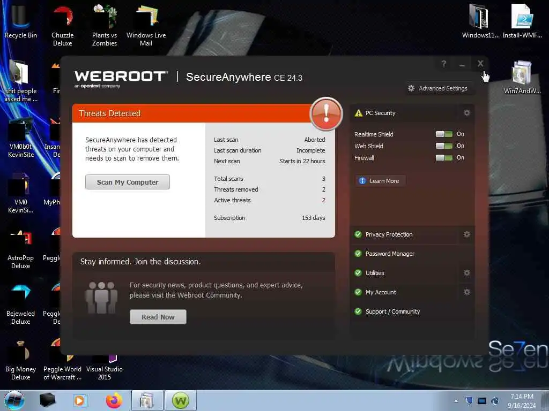
Task: Select Windows11 desktop icon at top right
Action: [480, 21]
